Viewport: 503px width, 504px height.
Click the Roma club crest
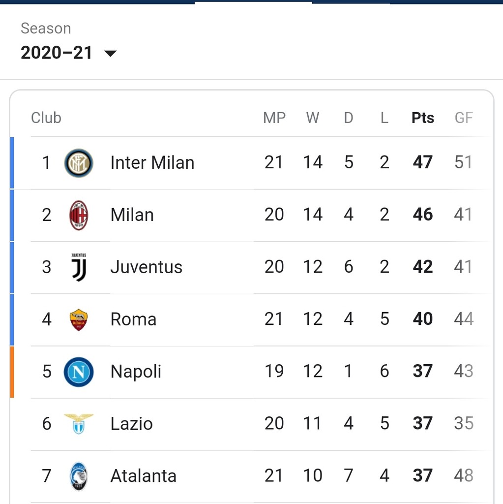[79, 319]
